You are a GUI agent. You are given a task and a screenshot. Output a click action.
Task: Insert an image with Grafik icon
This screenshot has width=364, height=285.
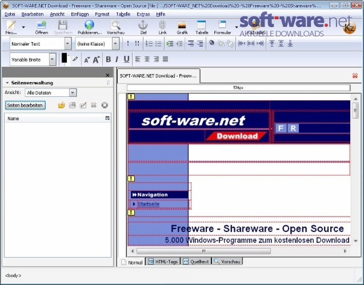pyautogui.click(x=182, y=27)
